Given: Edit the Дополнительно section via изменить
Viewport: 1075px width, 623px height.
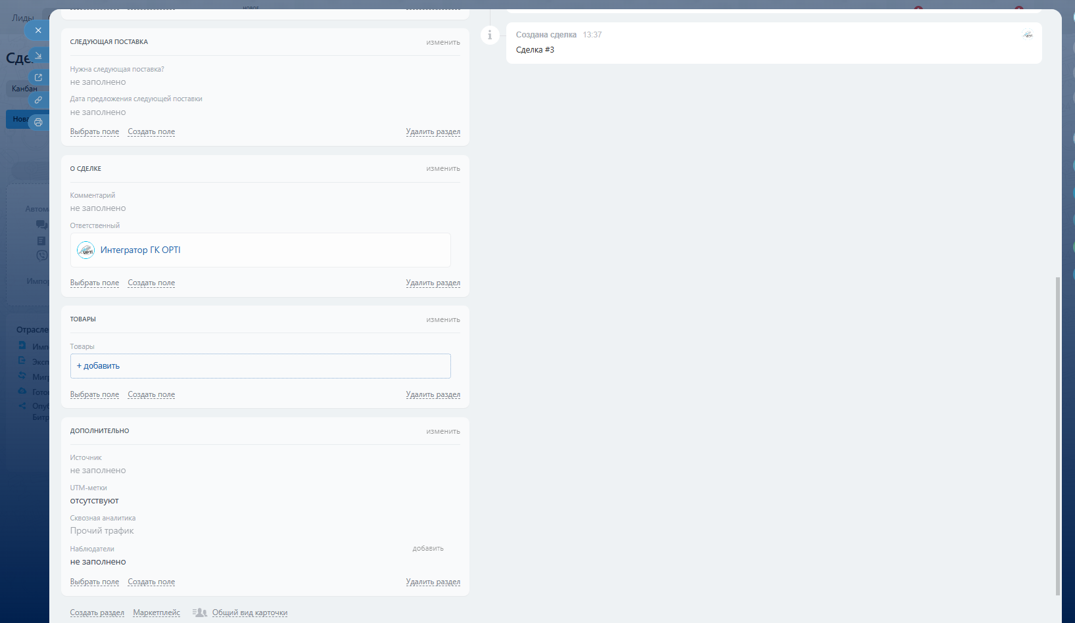Looking at the screenshot, I should 443,432.
